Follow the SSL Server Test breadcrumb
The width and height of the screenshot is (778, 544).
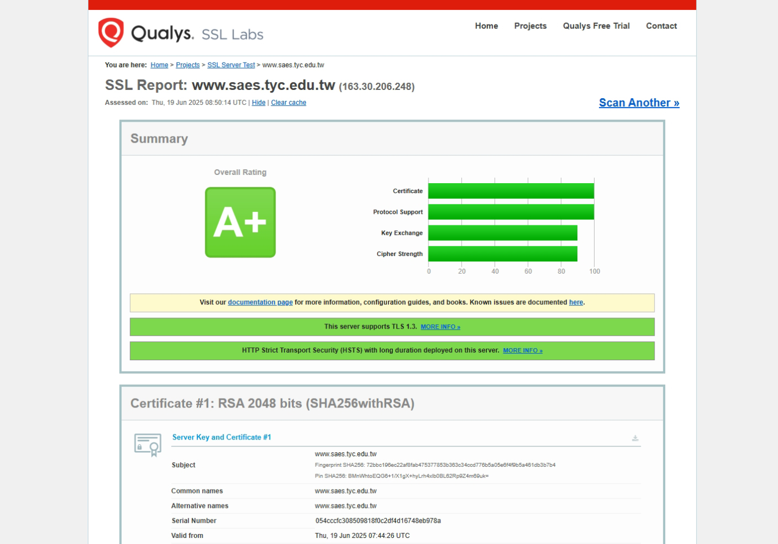tap(231, 65)
